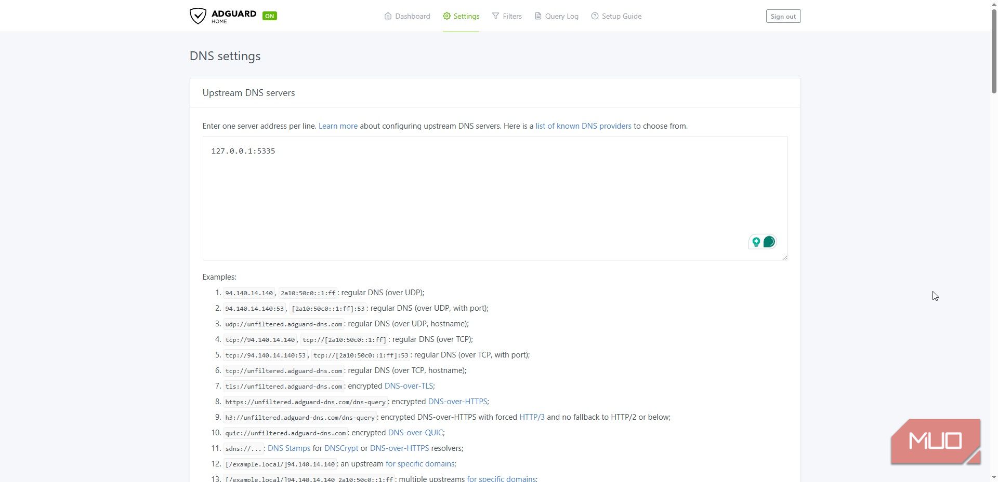The height and width of the screenshot is (482, 998).
Task: Click the green ON status badge
Action: 269,16
